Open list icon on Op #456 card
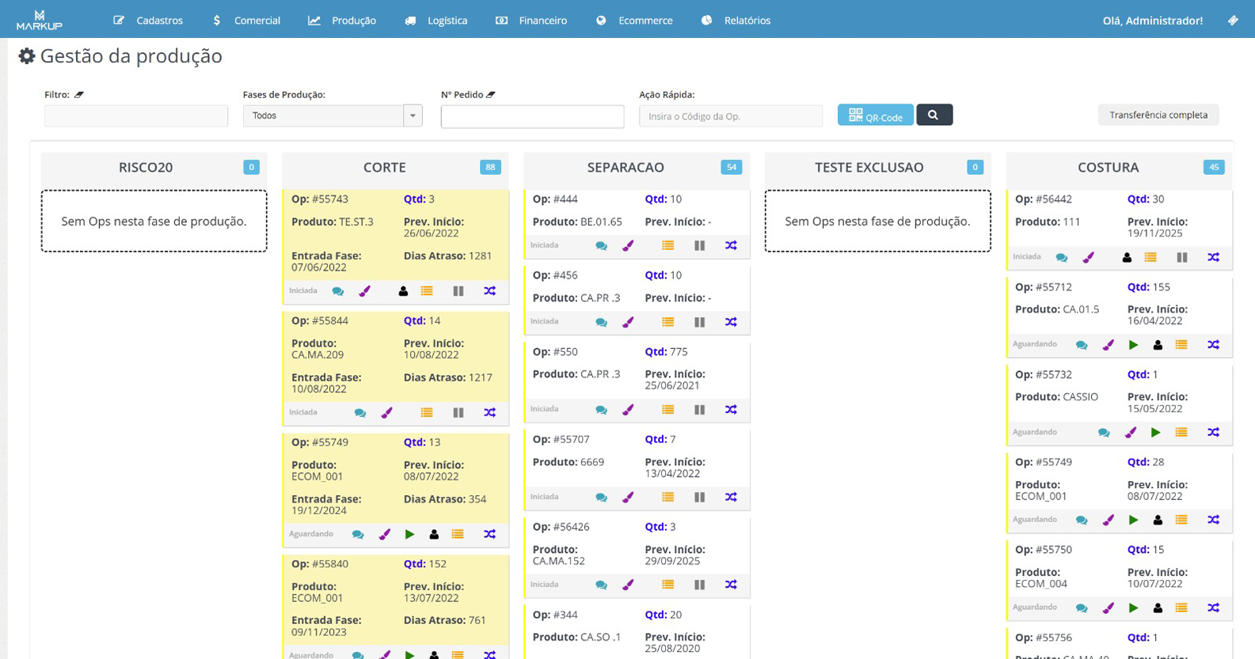This screenshot has width=1255, height=659. click(668, 322)
